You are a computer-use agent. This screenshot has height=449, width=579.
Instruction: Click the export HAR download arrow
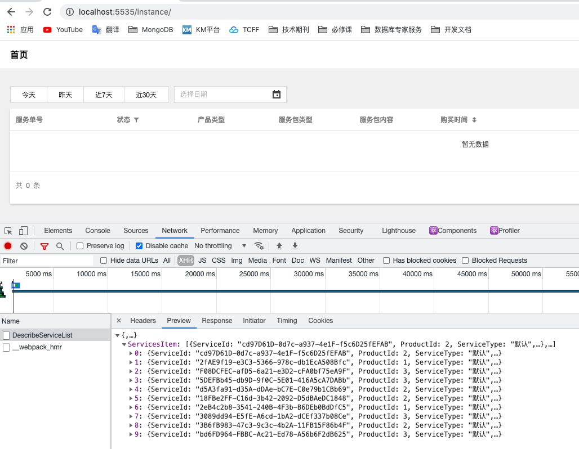pyautogui.click(x=295, y=246)
